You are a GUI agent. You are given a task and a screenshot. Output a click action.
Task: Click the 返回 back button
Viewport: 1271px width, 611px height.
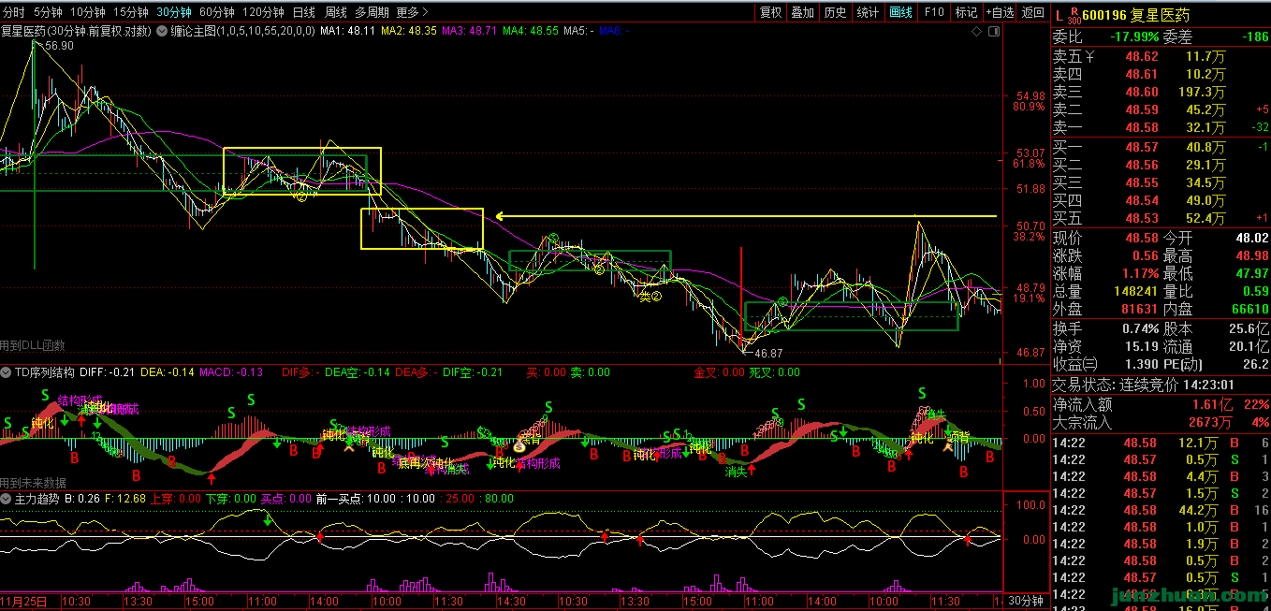[1032, 12]
